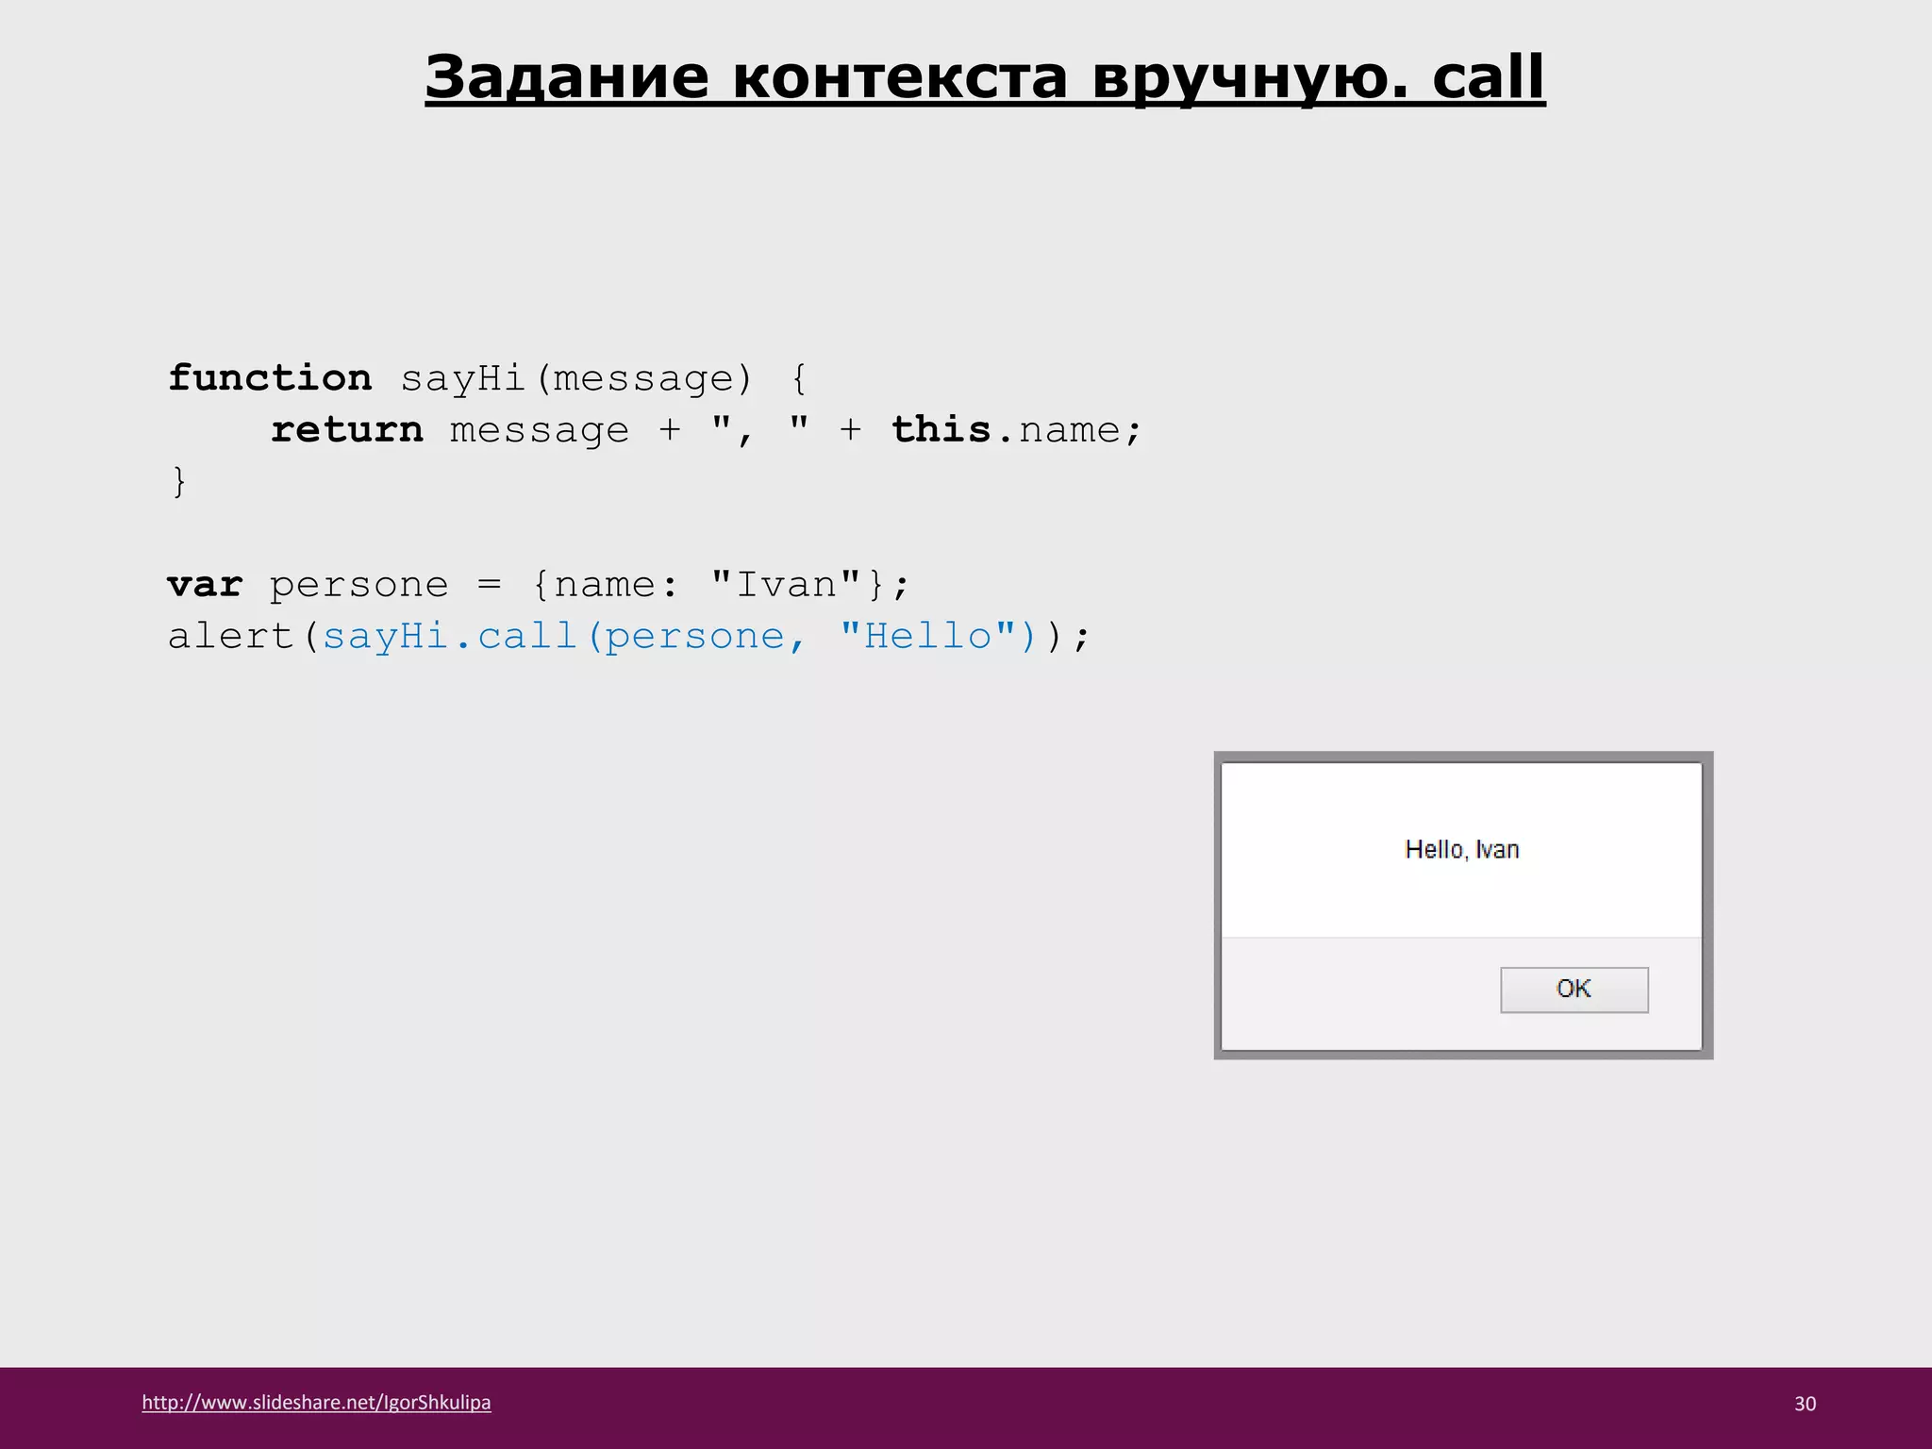Click the 'Hello, Ivan' dialog message

(1461, 850)
